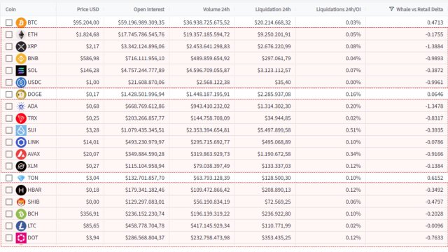This screenshot has width=448, height=252.
Task: Click the Avalanche AVAX icon
Action: [21, 154]
